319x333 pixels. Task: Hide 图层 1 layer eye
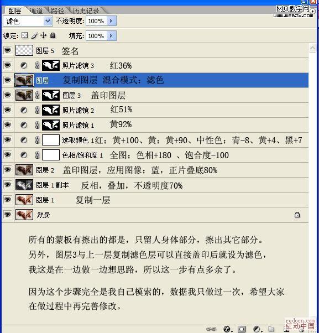click(x=7, y=200)
